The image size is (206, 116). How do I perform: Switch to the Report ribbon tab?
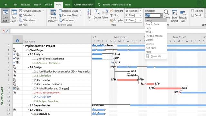[38, 5]
